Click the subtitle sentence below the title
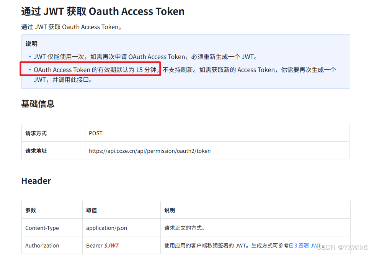Image resolution: width=369 pixels, height=254 pixels. (72, 27)
